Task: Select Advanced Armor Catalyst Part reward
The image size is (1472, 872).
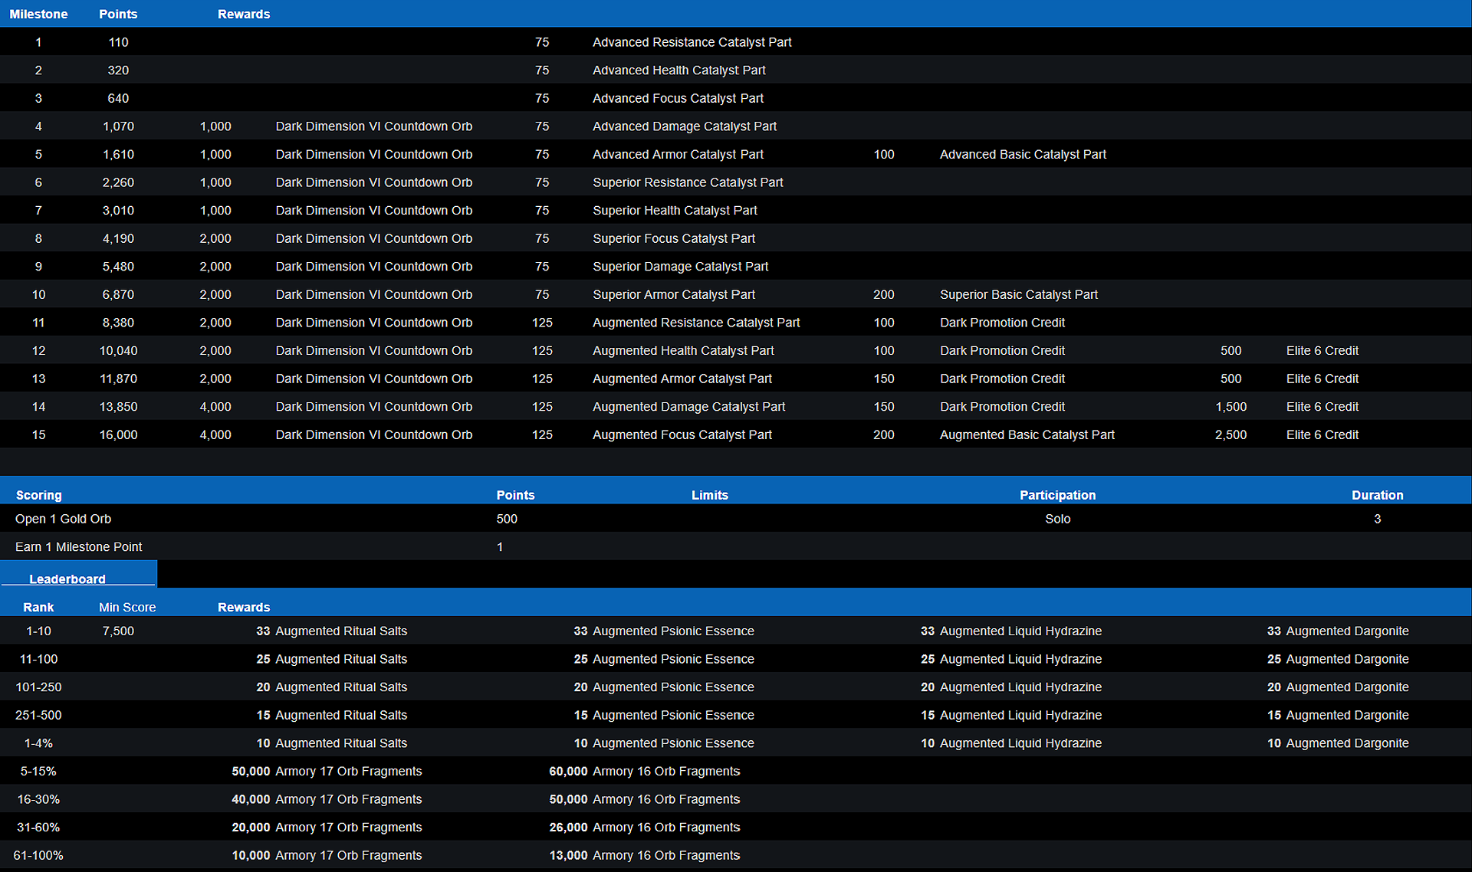Action: pos(678,154)
